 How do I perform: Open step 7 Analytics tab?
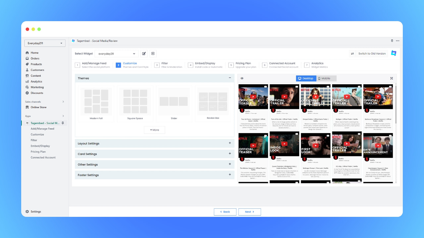[316, 65]
